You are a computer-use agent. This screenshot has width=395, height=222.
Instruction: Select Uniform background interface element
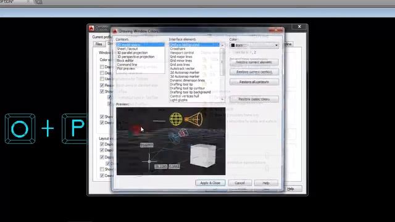pos(194,45)
